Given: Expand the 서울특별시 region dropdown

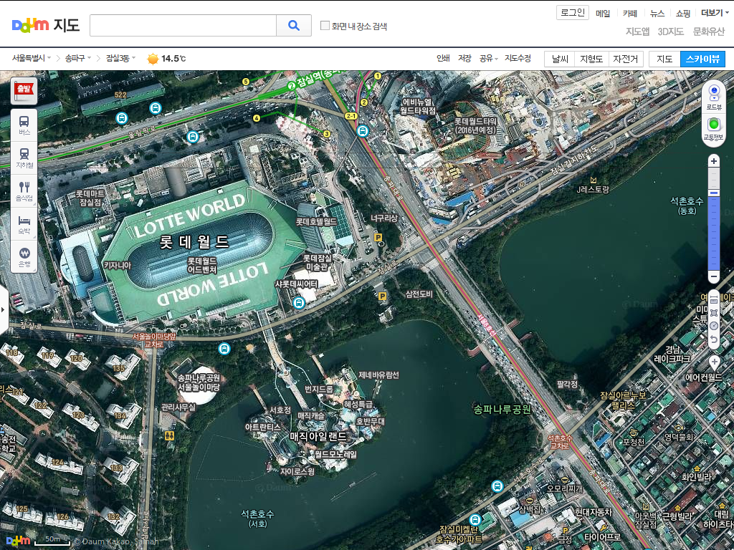Looking at the screenshot, I should [32, 58].
